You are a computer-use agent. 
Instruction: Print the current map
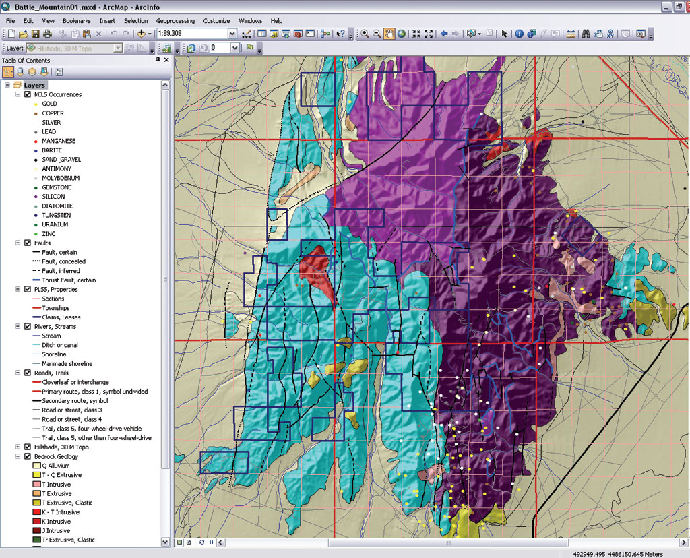(x=47, y=34)
